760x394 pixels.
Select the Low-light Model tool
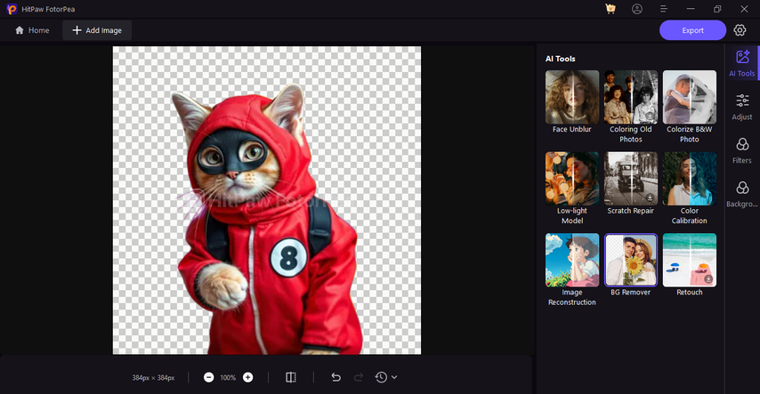coord(572,179)
